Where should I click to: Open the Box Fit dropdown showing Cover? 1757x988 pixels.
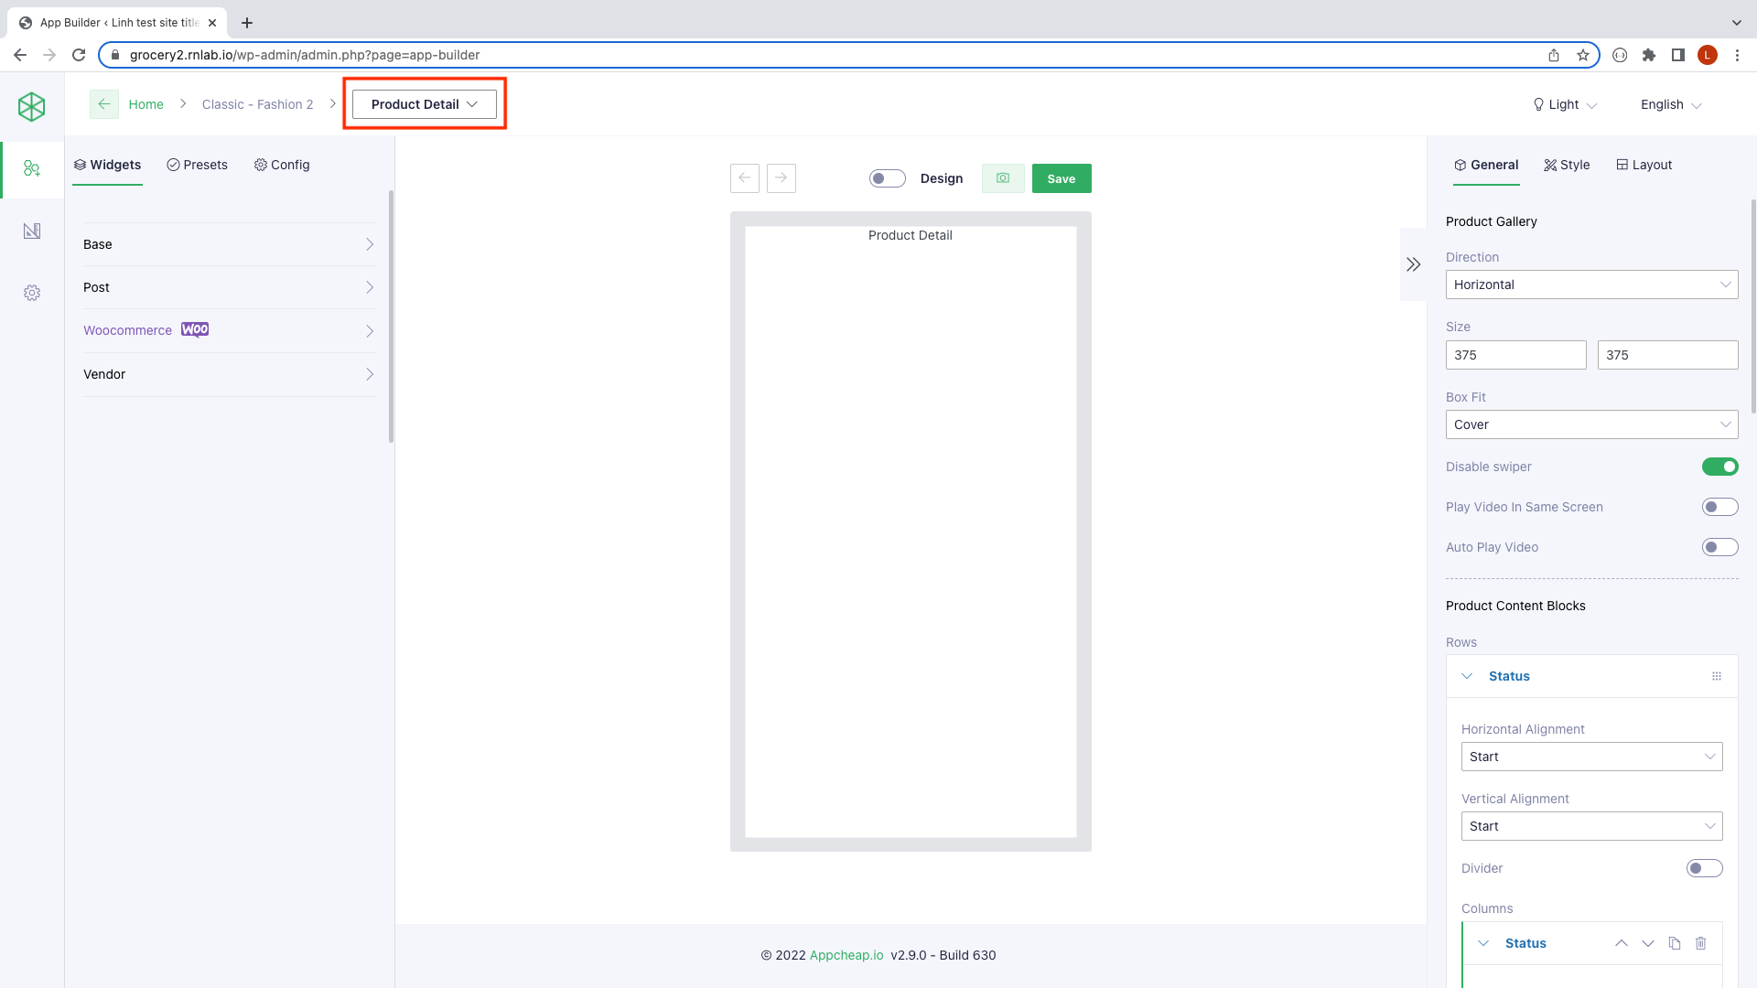click(1591, 424)
